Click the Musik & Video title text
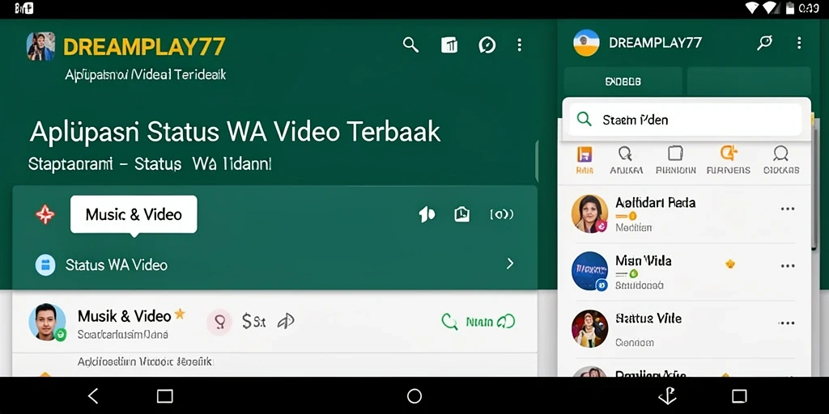Viewport: 829px width, 414px height. (124, 316)
